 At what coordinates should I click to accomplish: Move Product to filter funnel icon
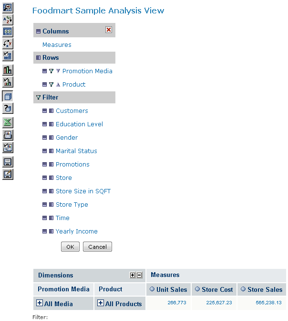click(x=51, y=84)
